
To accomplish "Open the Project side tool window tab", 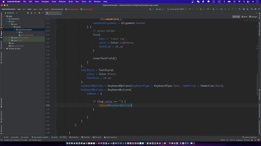I will click(2, 34).
